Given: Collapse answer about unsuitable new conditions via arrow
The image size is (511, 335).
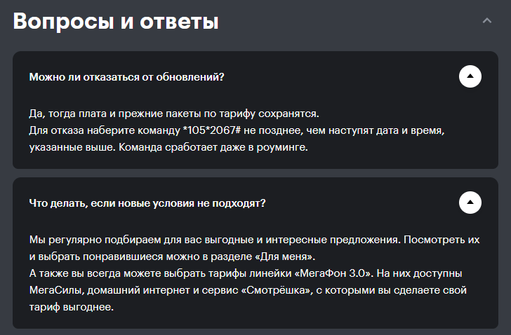Looking at the screenshot, I should click(x=470, y=203).
